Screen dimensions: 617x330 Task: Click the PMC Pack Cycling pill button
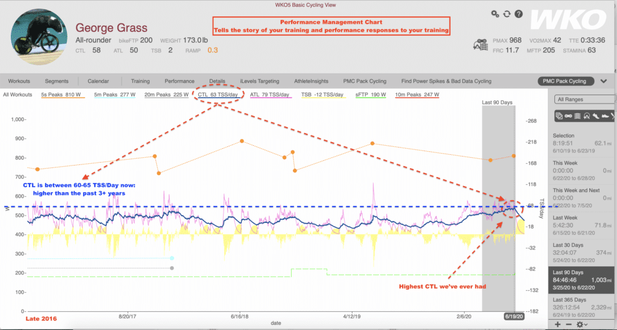pyautogui.click(x=565, y=81)
